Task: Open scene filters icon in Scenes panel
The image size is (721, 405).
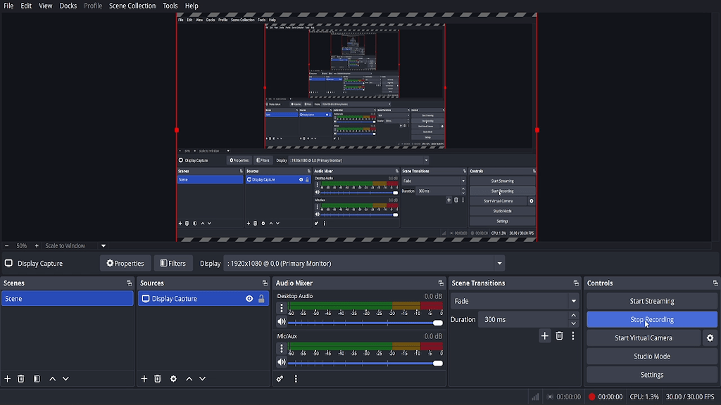Action: 37,379
